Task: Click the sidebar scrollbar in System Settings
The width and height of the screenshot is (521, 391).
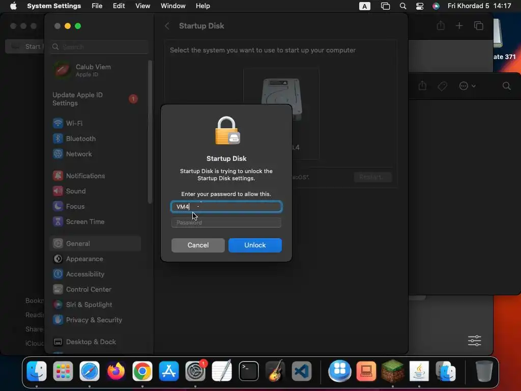Action: pos(150,132)
